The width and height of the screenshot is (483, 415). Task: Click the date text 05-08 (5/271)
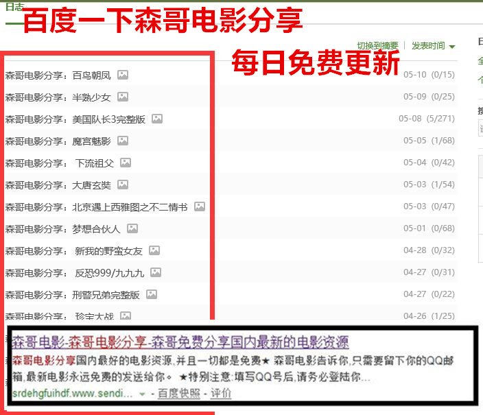click(x=427, y=118)
